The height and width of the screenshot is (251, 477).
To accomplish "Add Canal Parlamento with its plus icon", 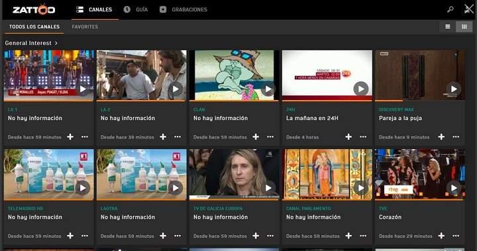I will click(x=348, y=236).
